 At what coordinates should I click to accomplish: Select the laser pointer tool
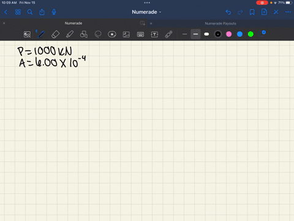point(168,34)
